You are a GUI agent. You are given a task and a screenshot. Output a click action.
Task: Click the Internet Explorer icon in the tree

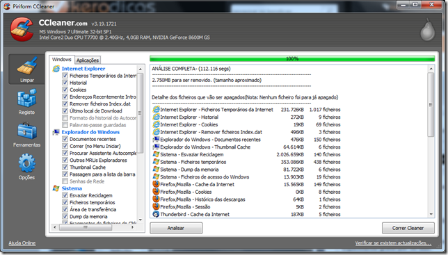point(56,69)
